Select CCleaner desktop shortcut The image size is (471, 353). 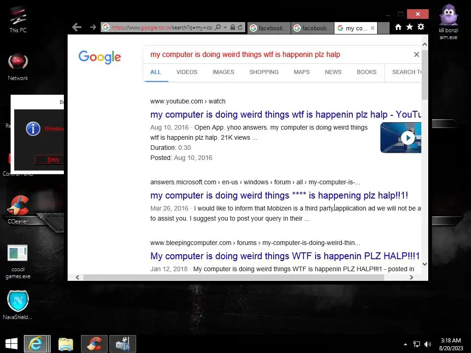(18, 210)
